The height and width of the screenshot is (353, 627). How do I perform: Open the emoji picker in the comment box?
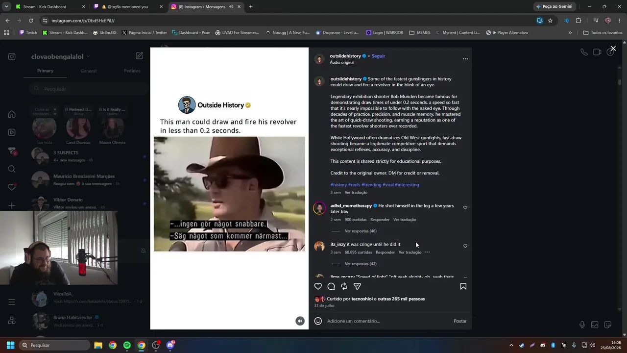point(318,321)
